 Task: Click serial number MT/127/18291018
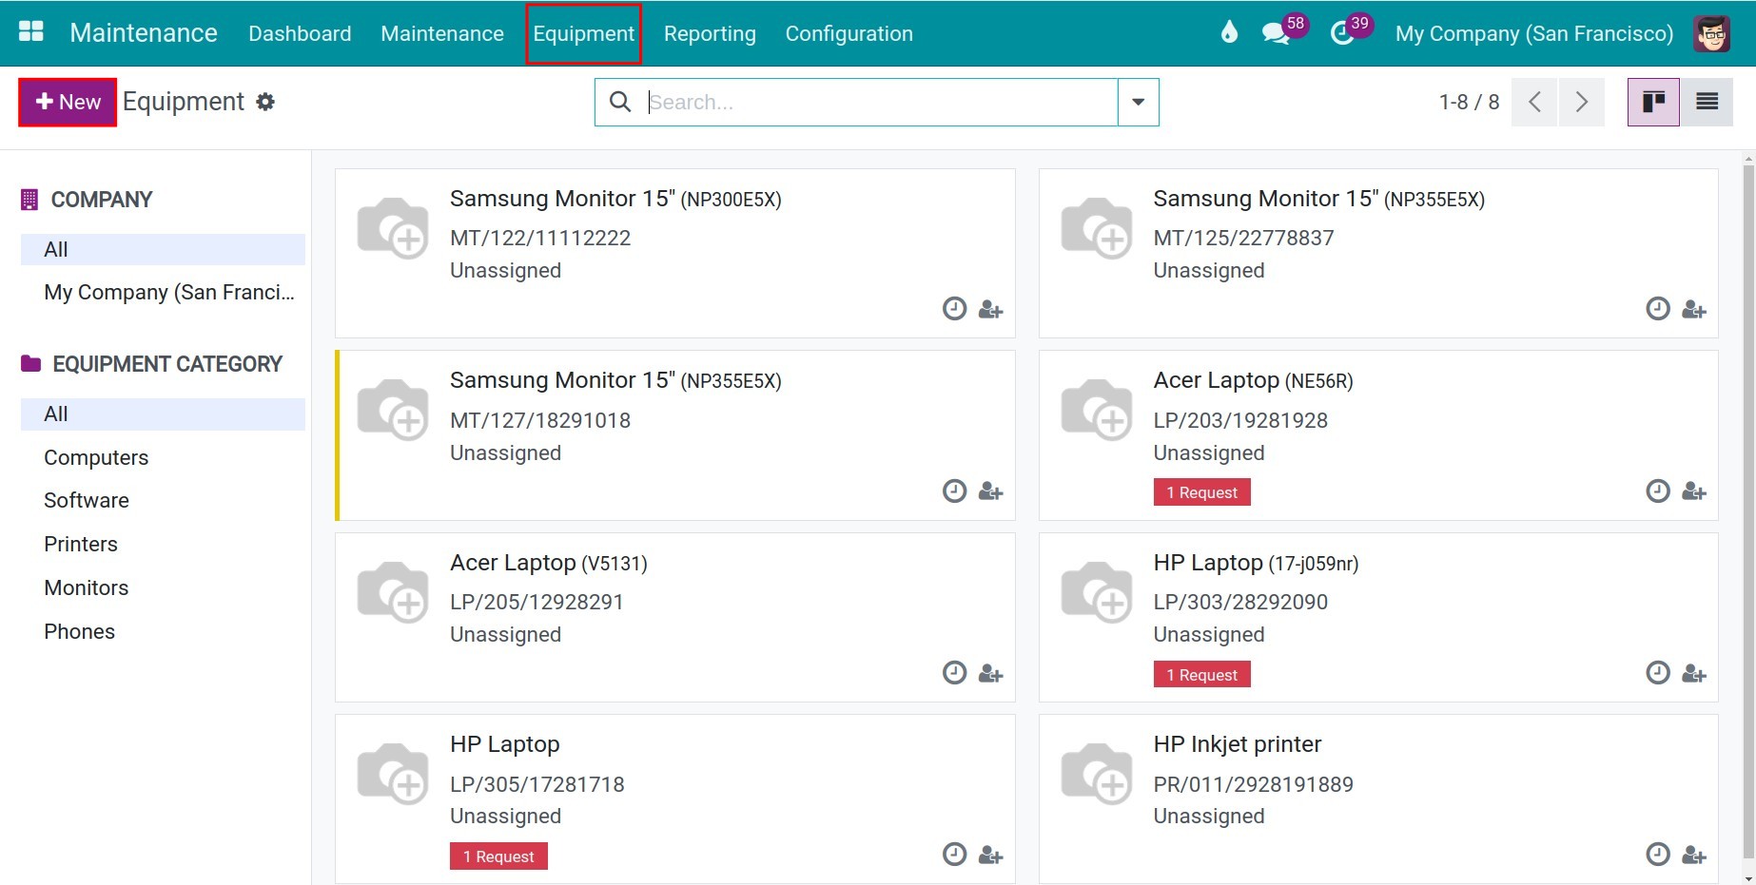(540, 420)
